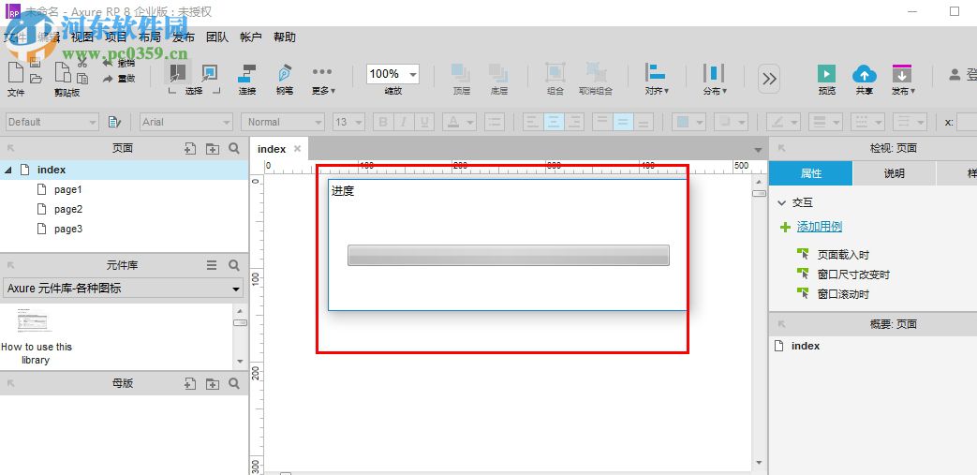Open the Axure 元件库 library selector
The width and height of the screenshot is (977, 475).
pos(124,289)
